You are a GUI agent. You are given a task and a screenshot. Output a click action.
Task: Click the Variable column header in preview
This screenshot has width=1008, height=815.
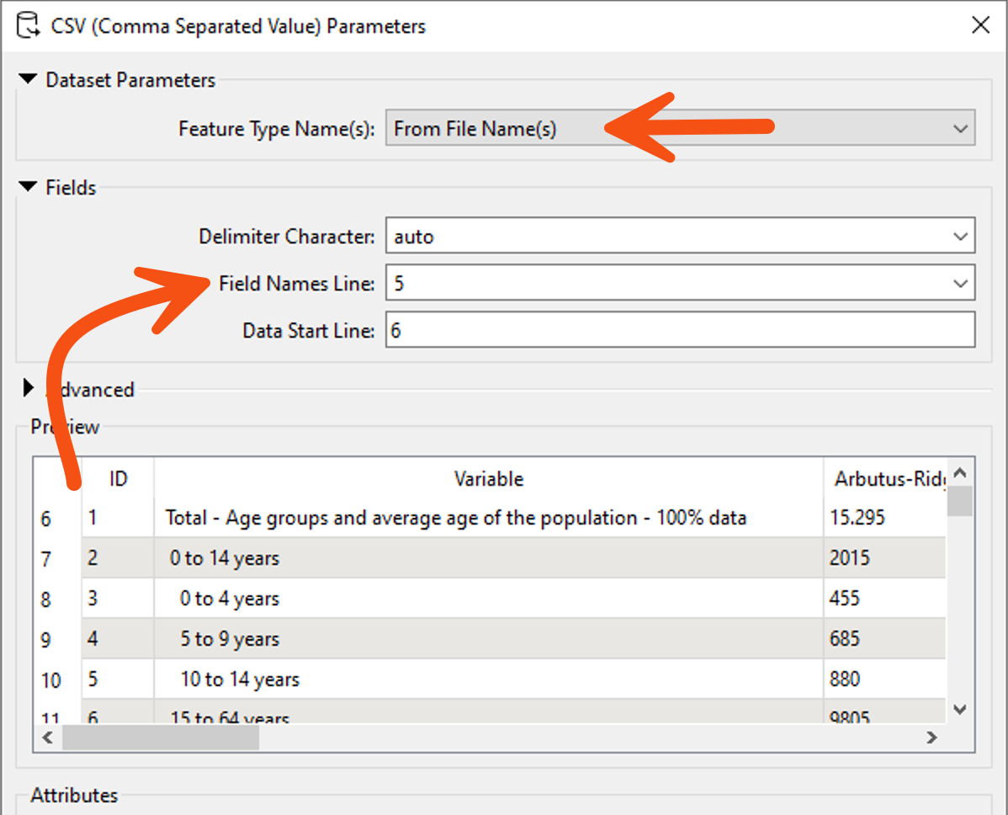(x=489, y=478)
